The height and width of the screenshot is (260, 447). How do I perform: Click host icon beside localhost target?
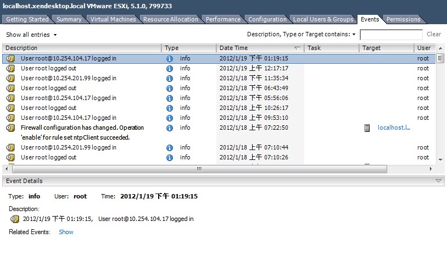(367, 128)
